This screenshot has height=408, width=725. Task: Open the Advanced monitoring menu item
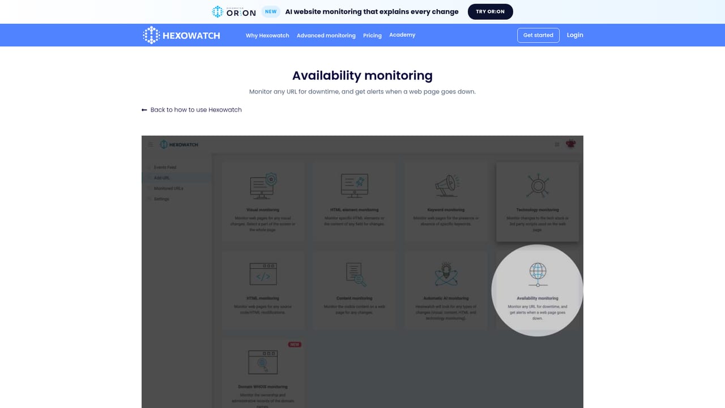tap(326, 35)
